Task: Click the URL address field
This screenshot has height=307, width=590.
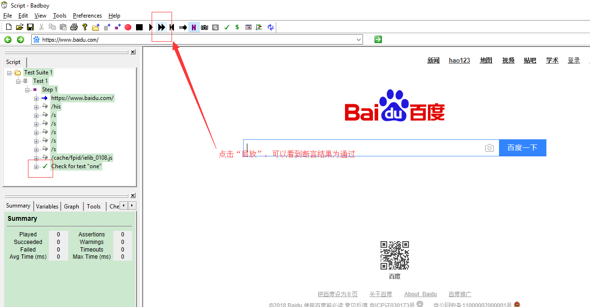Action: pyautogui.click(x=197, y=40)
